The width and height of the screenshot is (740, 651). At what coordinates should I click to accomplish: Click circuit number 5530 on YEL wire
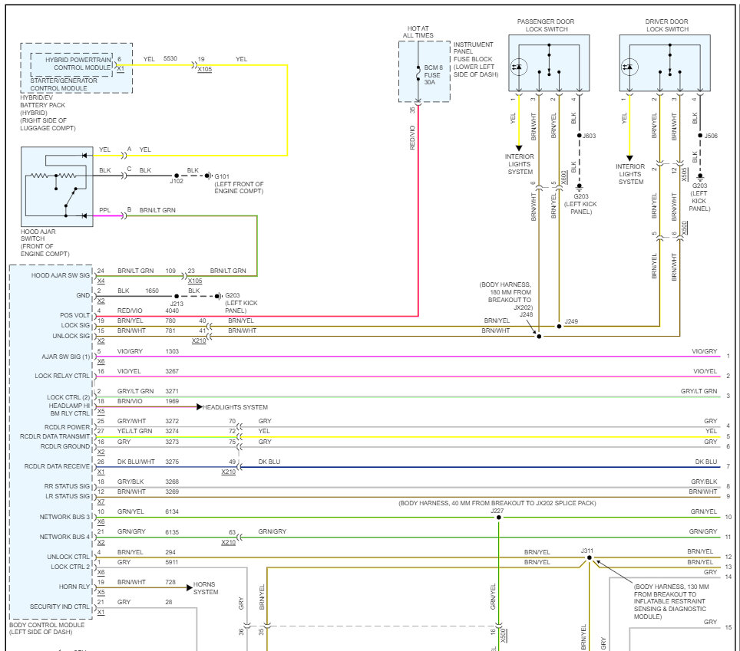pyautogui.click(x=170, y=58)
